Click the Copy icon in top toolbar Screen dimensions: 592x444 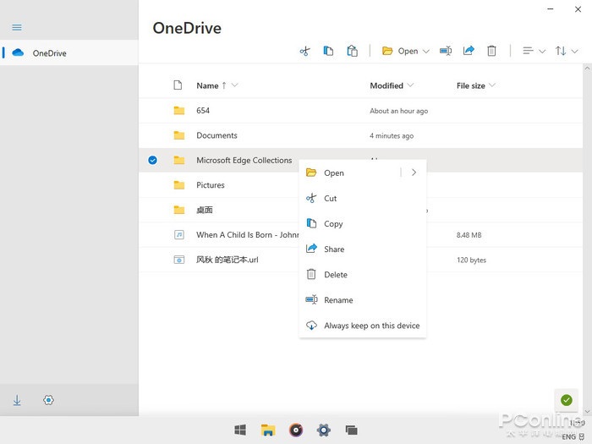click(x=328, y=51)
